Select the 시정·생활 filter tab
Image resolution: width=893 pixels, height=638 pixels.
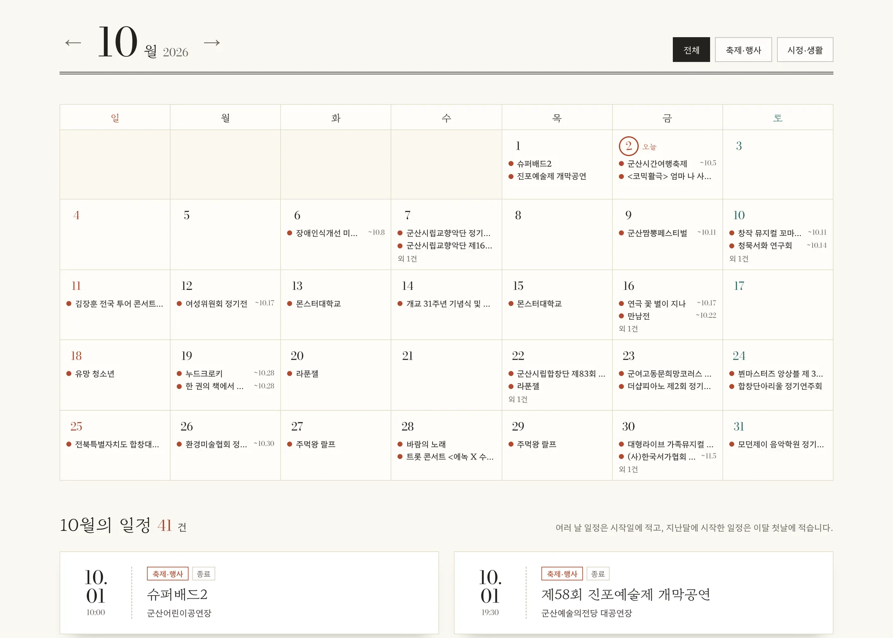[805, 50]
